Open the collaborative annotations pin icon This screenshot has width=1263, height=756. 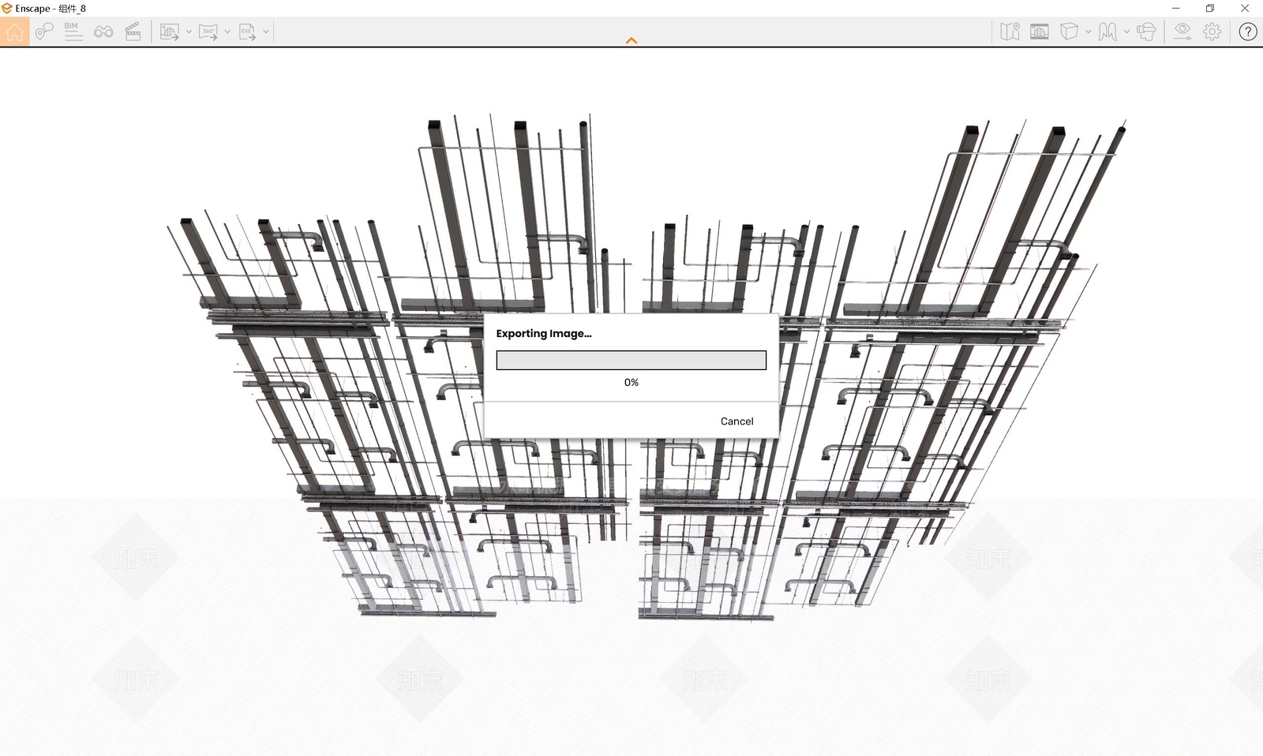click(x=44, y=32)
